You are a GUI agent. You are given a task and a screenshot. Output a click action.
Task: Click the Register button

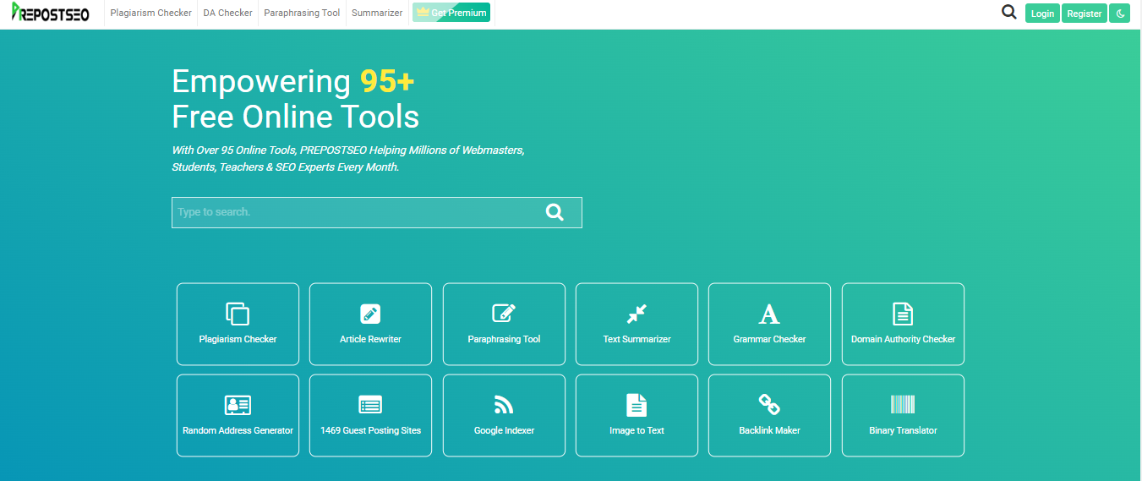[1085, 14]
